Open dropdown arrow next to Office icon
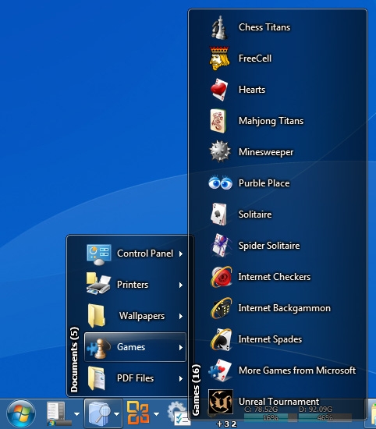This screenshot has width=376, height=429. pyautogui.click(x=157, y=414)
